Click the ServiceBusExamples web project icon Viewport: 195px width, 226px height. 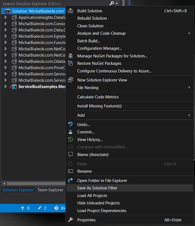pyautogui.click(x=14, y=87)
